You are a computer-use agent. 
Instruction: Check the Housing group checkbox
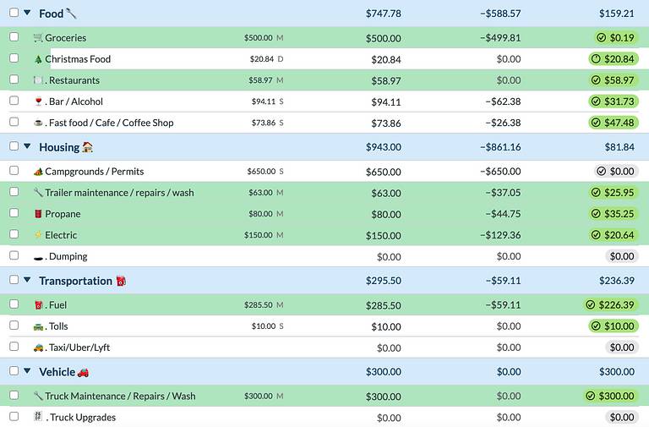pos(14,145)
